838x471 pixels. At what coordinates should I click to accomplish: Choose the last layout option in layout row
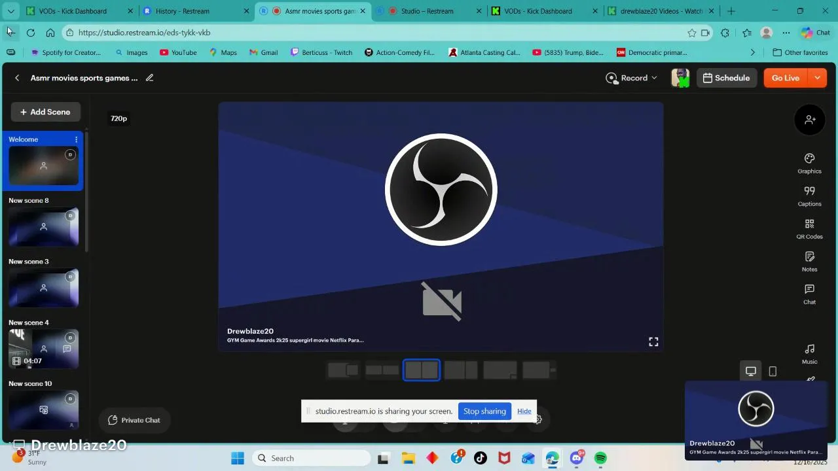(539, 370)
